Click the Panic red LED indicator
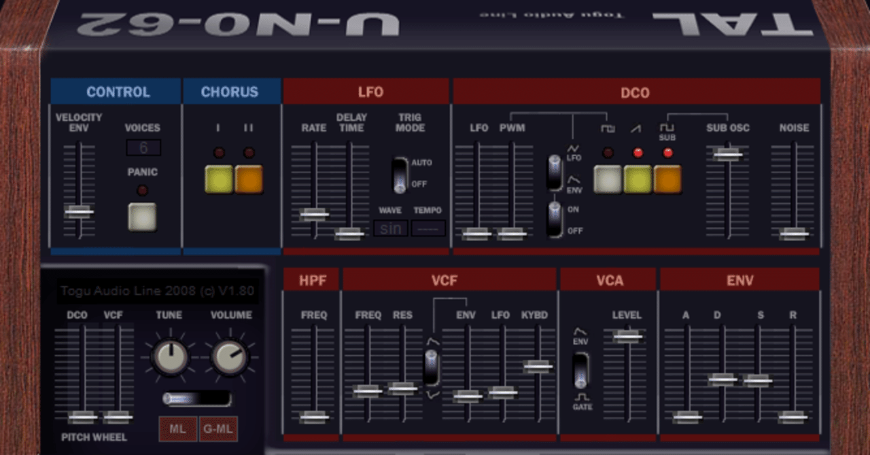 point(142,191)
